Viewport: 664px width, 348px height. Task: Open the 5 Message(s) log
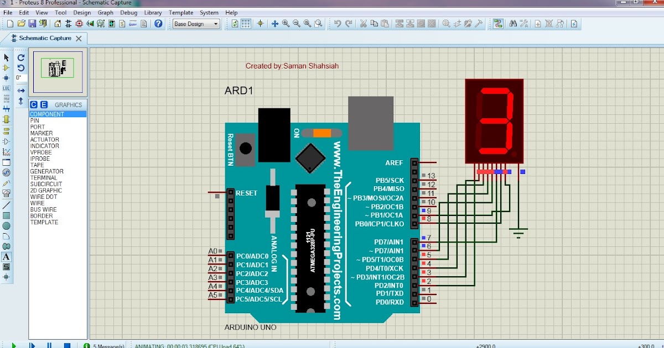[x=108, y=344]
